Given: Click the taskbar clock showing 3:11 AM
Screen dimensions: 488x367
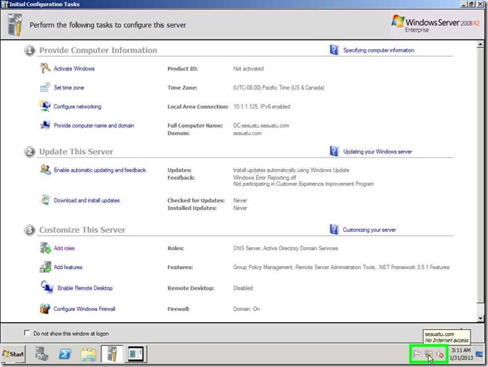Looking at the screenshot, I should point(461,354).
